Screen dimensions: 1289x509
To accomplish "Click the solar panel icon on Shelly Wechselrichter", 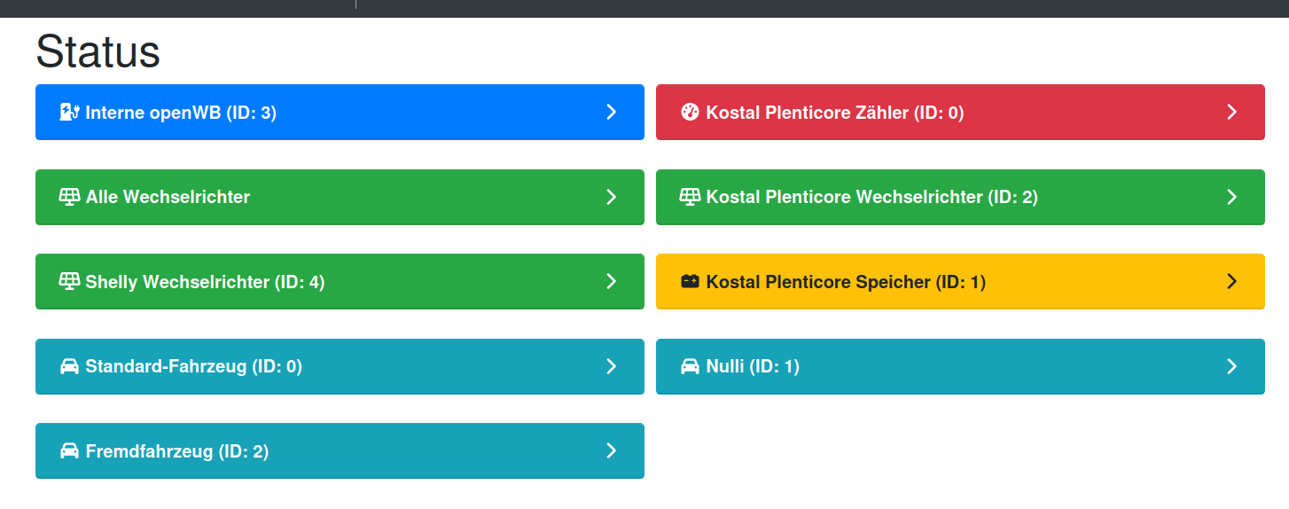I will pos(69,282).
